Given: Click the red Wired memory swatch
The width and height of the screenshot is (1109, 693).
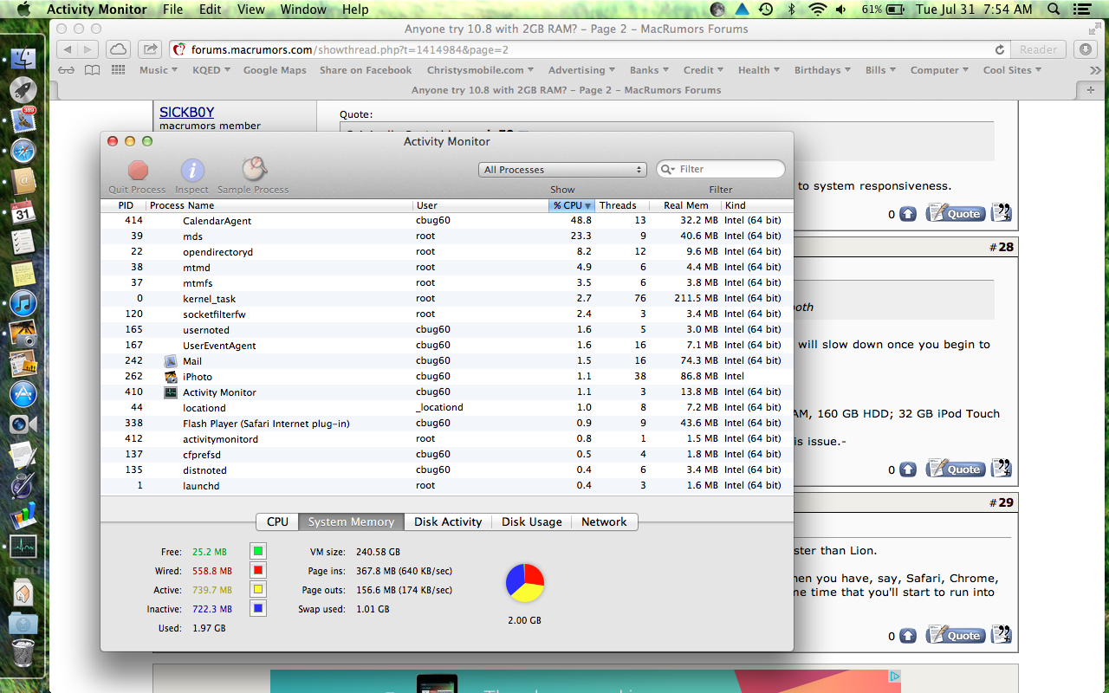Looking at the screenshot, I should [257, 570].
